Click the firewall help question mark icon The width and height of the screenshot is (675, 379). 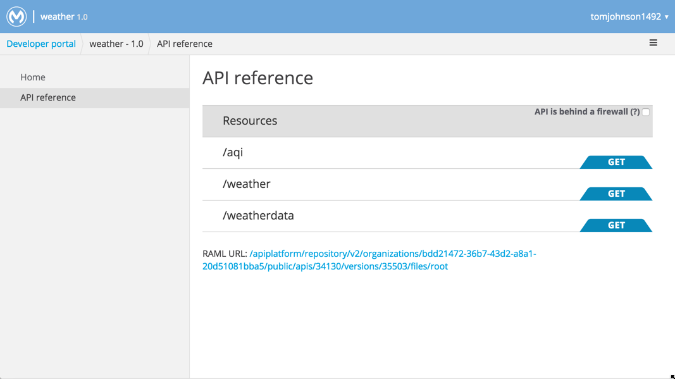point(635,111)
